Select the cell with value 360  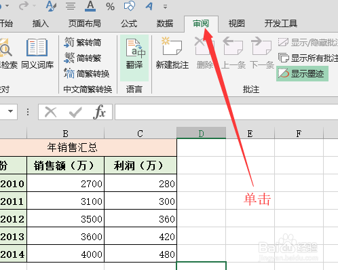(140, 218)
